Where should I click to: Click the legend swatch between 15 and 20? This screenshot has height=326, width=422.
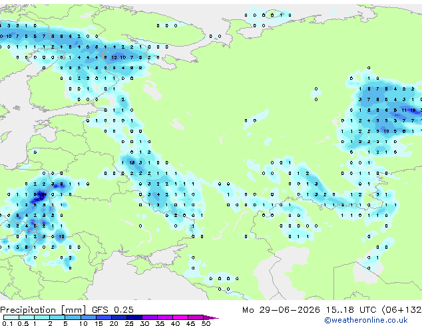coord(104,317)
